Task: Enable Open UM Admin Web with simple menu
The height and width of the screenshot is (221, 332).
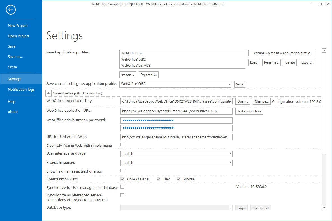Action: click(x=122, y=145)
